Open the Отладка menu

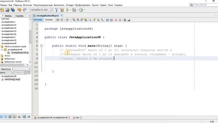(69, 5)
